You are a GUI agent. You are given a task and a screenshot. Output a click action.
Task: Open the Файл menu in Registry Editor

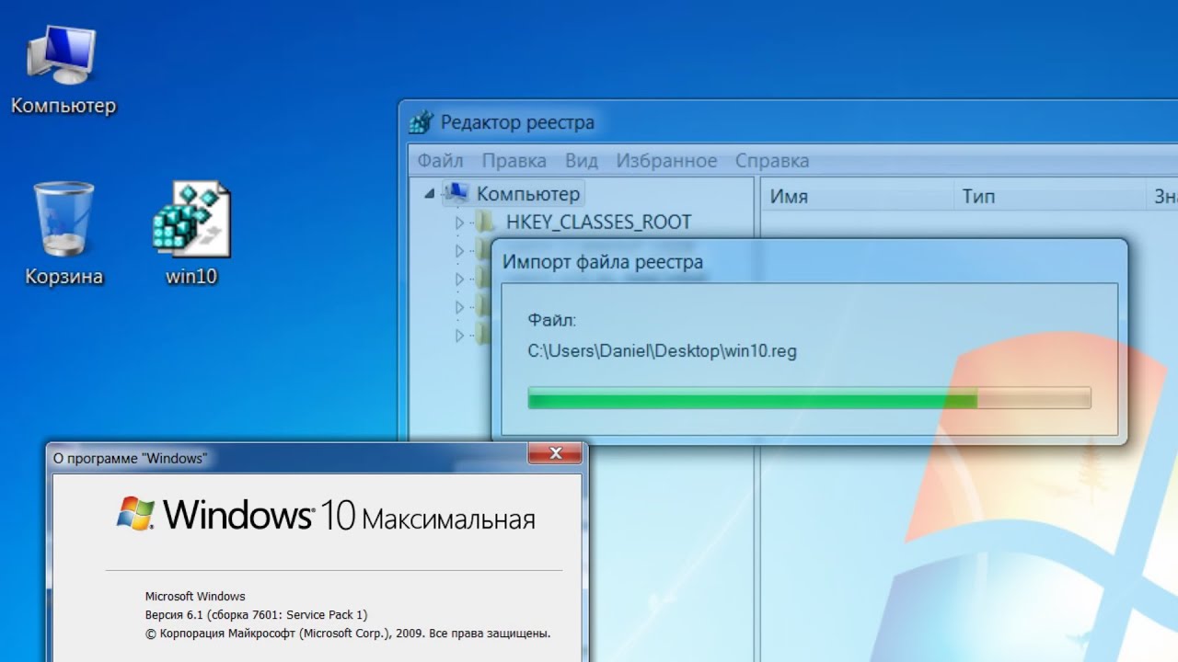[x=440, y=161]
